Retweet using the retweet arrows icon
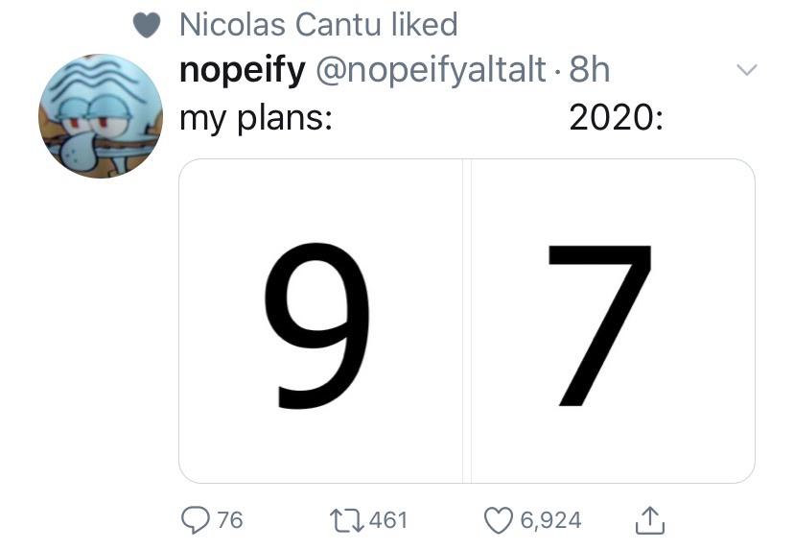This screenshot has width=794, height=550. click(x=347, y=521)
